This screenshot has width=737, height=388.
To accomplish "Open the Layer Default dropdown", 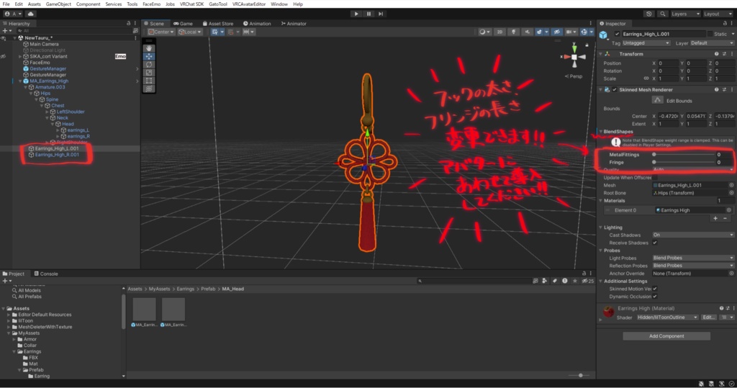I will click(x=712, y=43).
